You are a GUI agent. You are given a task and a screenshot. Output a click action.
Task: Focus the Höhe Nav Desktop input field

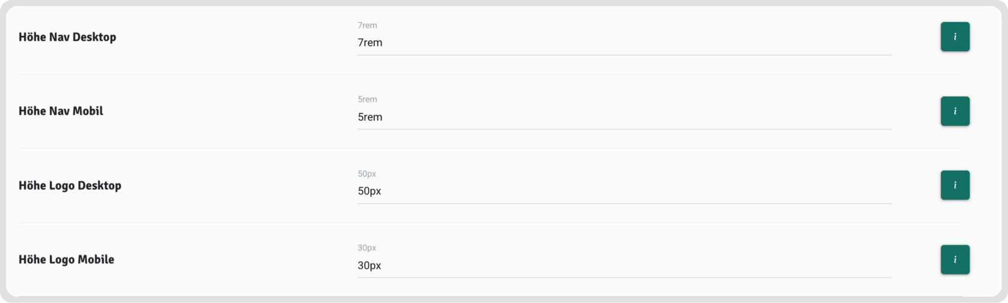pyautogui.click(x=624, y=43)
